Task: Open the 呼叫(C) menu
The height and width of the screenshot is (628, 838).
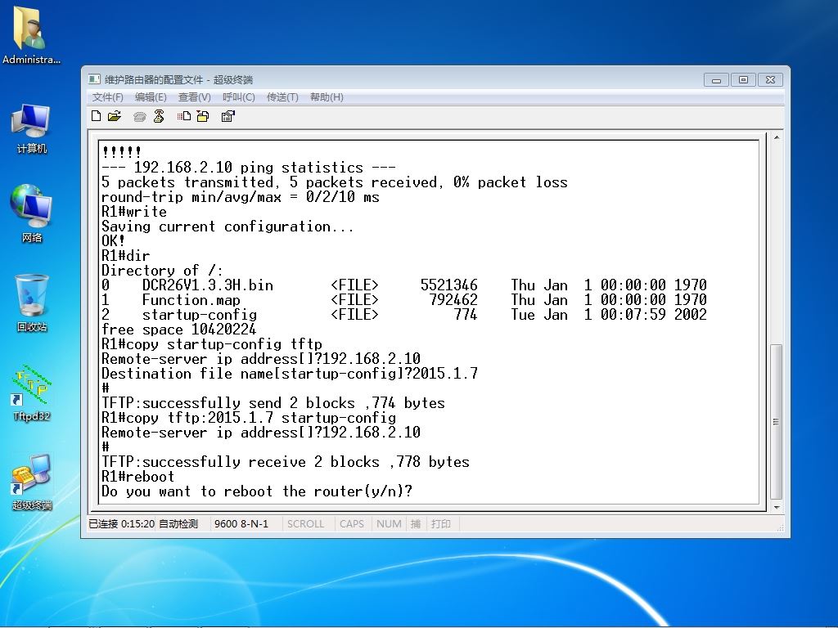Action: click(x=238, y=97)
